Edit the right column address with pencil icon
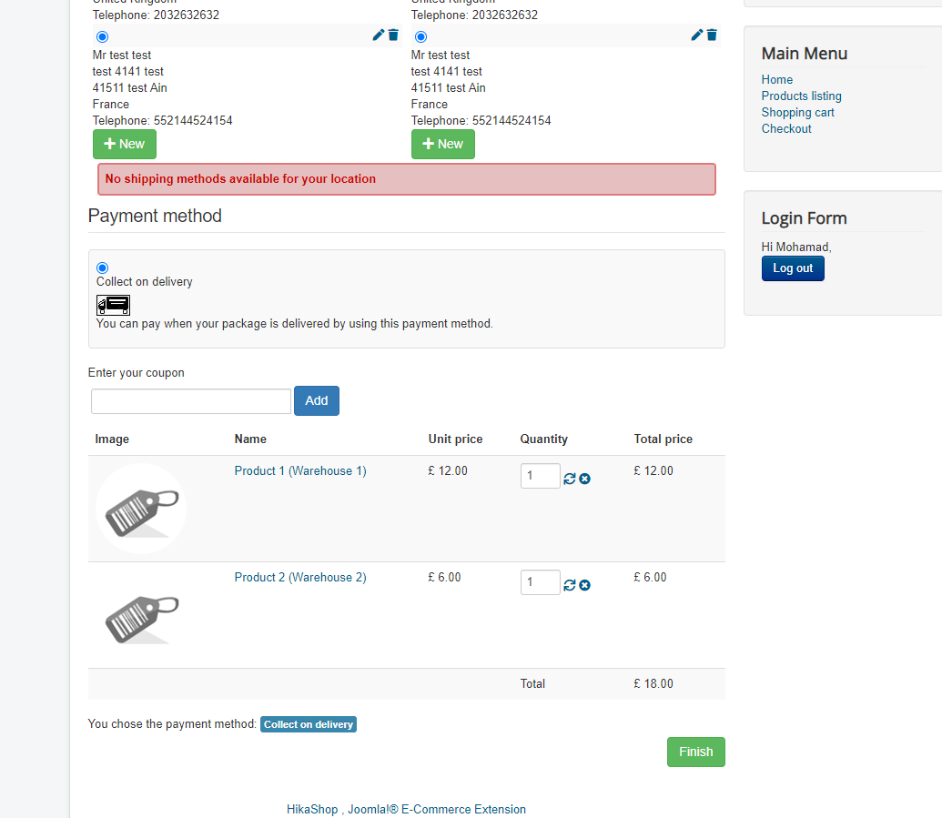942x818 pixels. click(696, 35)
